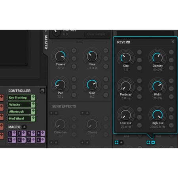
Task: Click the Coarse tune knob
Action: tap(60, 56)
